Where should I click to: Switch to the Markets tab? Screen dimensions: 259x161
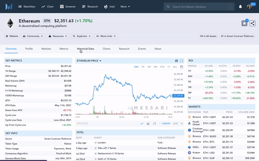pyautogui.click(x=46, y=49)
